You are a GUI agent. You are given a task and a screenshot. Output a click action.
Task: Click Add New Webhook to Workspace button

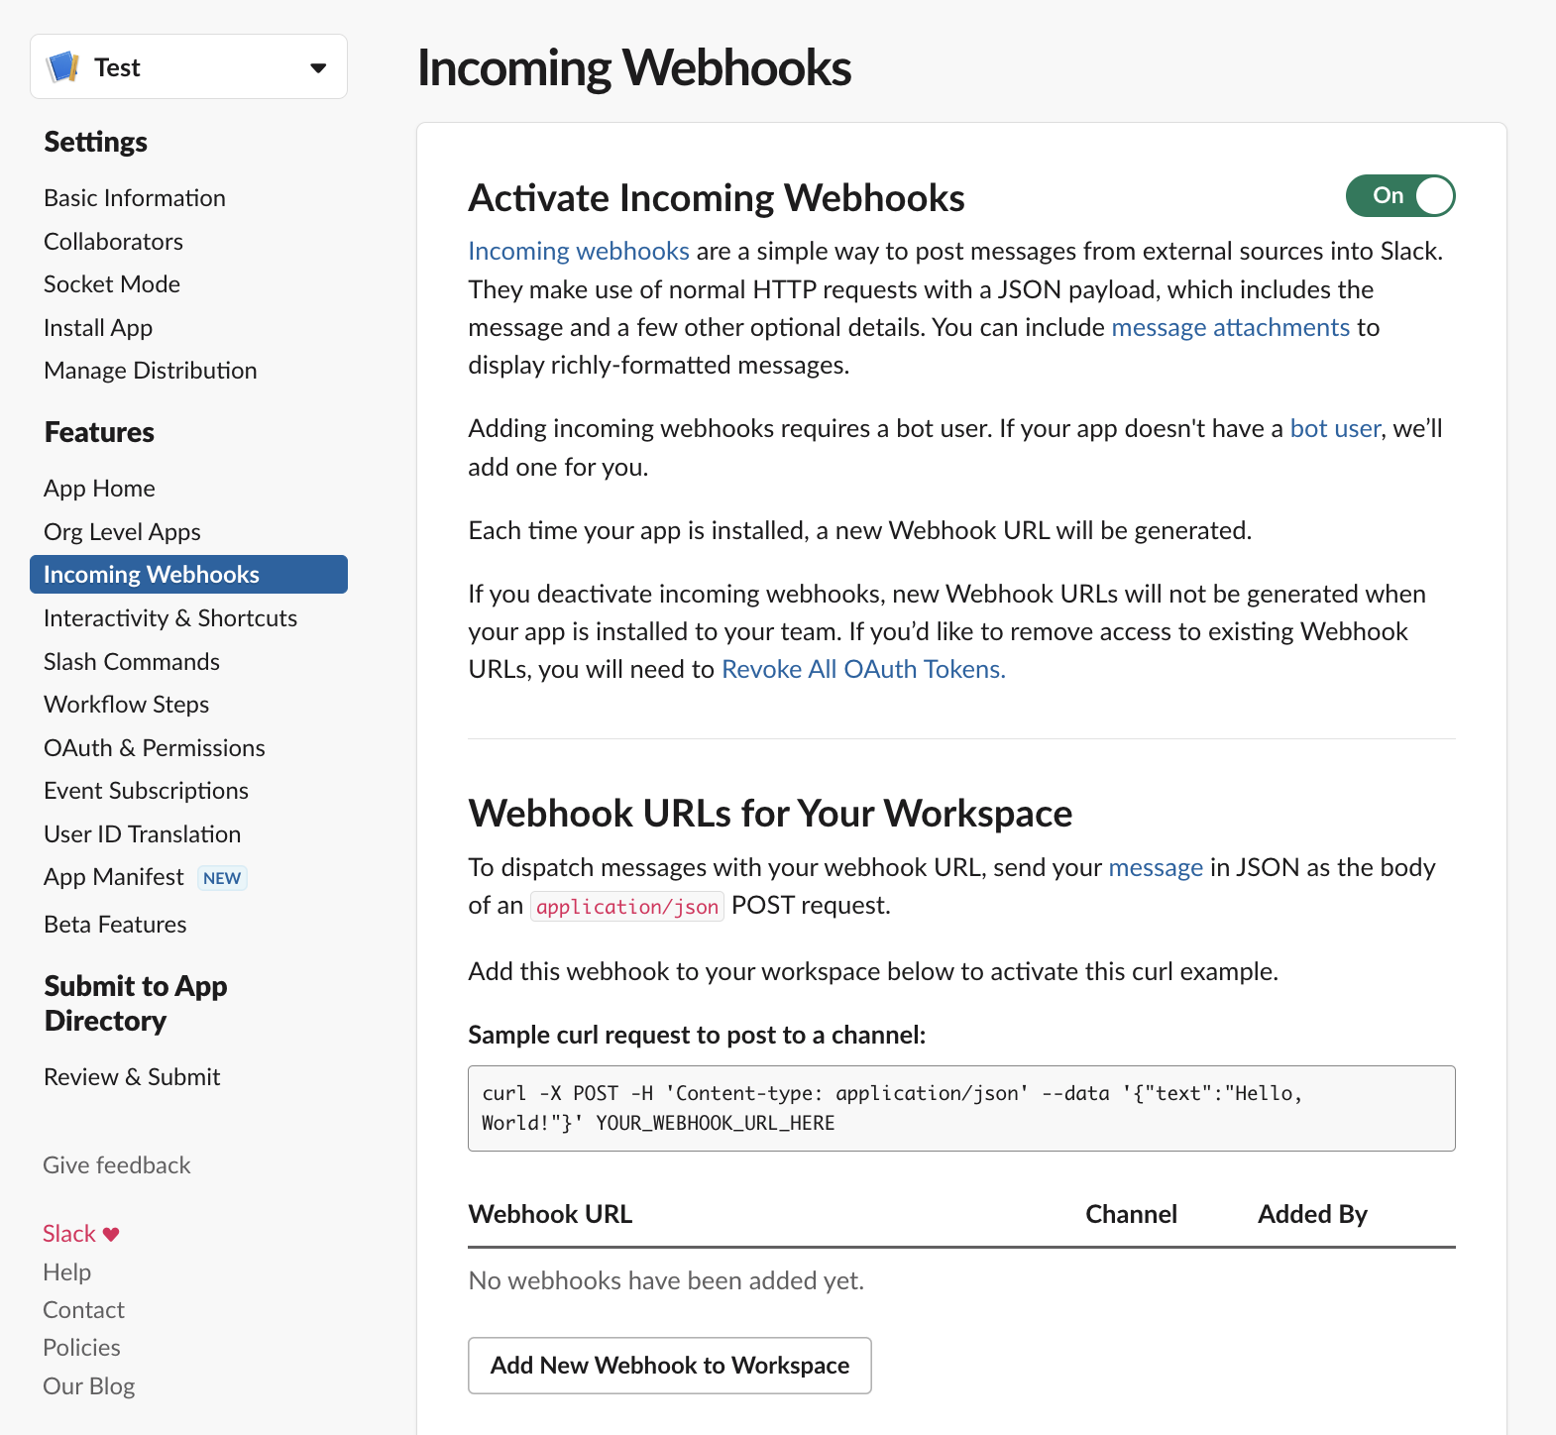pos(670,1366)
